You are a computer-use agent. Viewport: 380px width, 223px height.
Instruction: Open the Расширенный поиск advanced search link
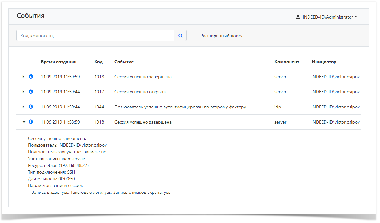(x=222, y=36)
